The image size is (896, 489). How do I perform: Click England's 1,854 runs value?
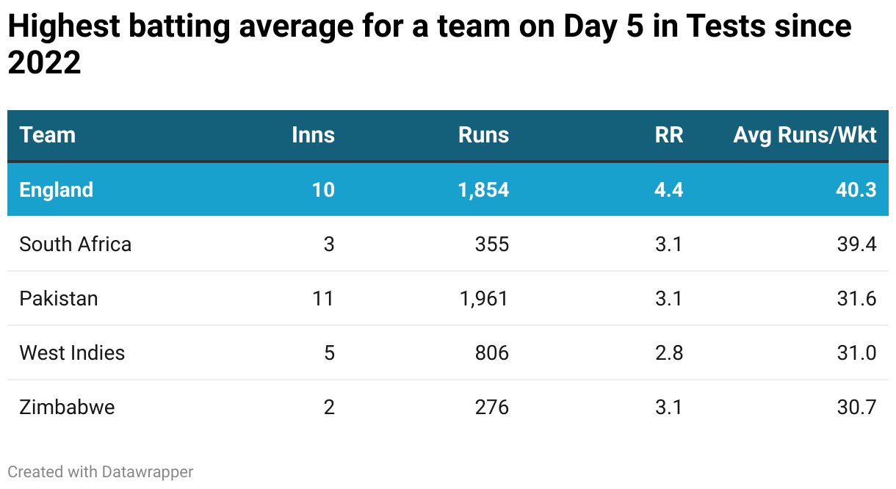(x=483, y=189)
